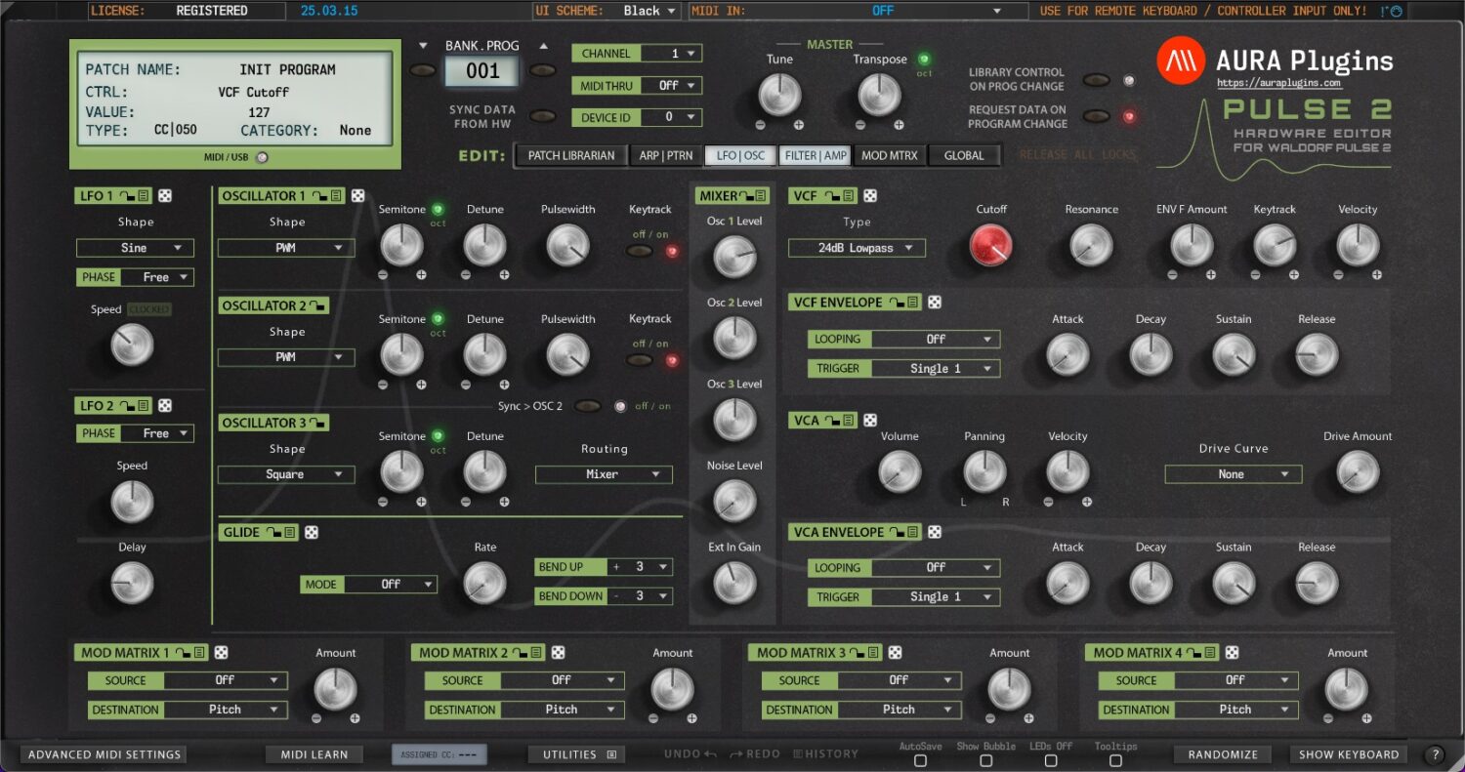Click the Mod Matrix 3 dice icon
Image resolution: width=1465 pixels, height=772 pixels.
point(895,653)
